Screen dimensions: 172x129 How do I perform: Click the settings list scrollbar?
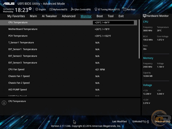click(x=139, y=39)
